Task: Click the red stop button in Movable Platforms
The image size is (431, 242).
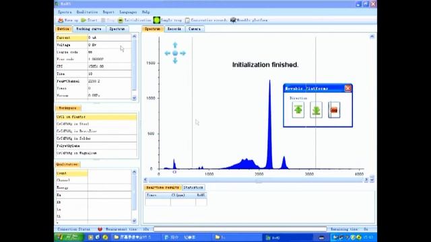Action: [x=334, y=110]
